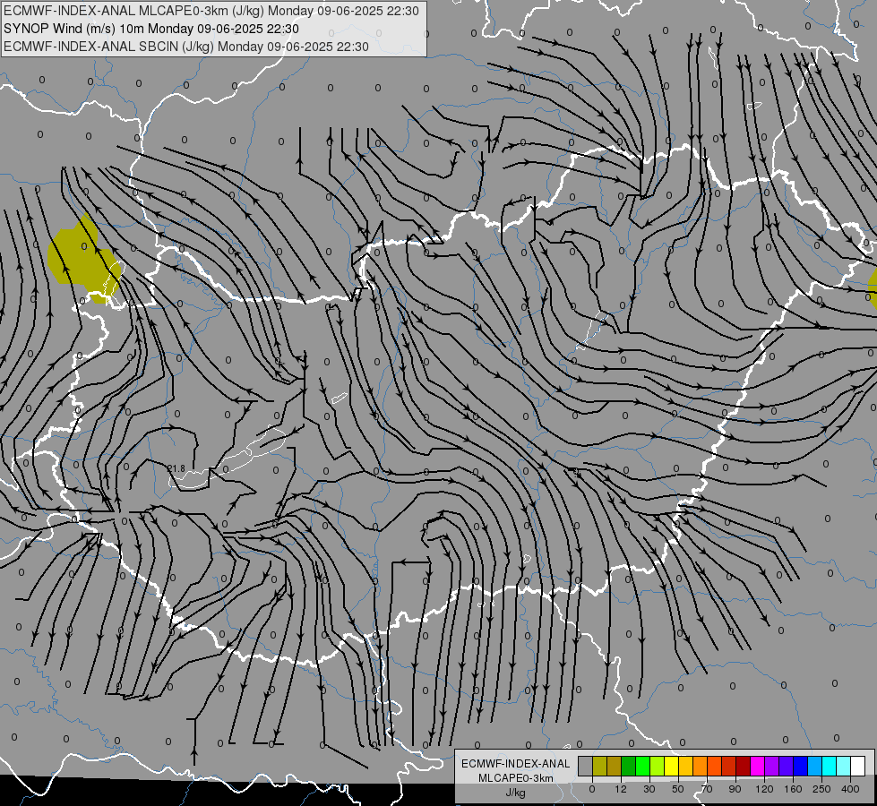Click the pure blue legend swatch at 160

tap(800, 766)
